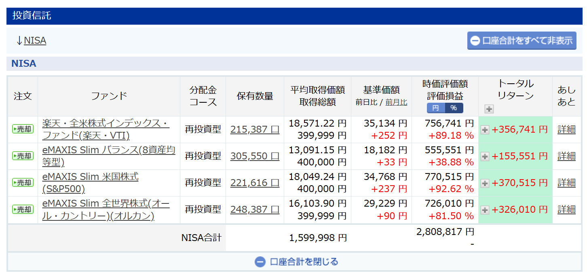Click 756,741 円 valuation cell
Viewport: 587px width, 275px height.
click(x=449, y=123)
